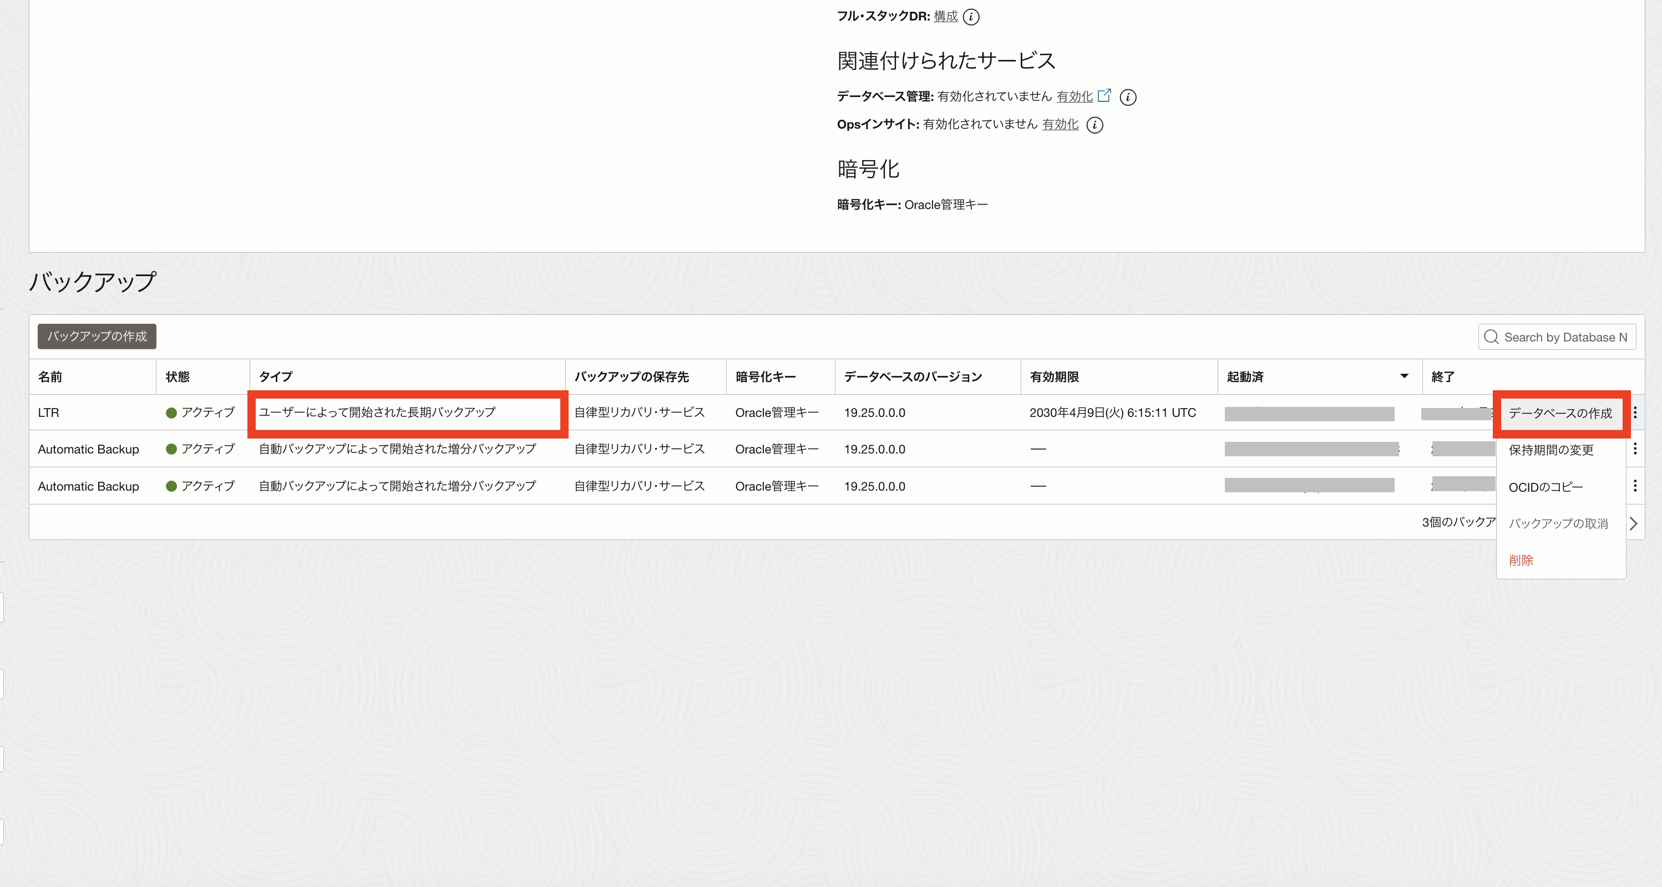This screenshot has width=1662, height=887.
Task: Toggle sort arrow on 起動済 column
Action: [x=1404, y=376]
